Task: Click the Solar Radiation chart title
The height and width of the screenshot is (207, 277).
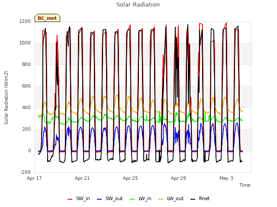Action: pos(138,5)
